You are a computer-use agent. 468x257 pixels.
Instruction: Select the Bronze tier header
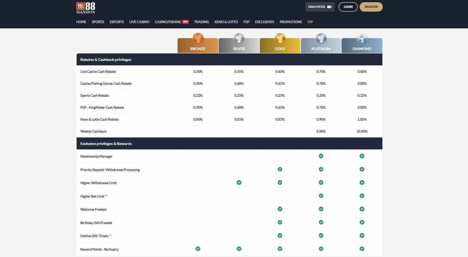[x=198, y=46]
